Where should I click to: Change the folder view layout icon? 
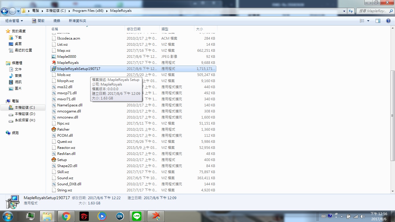point(362,21)
